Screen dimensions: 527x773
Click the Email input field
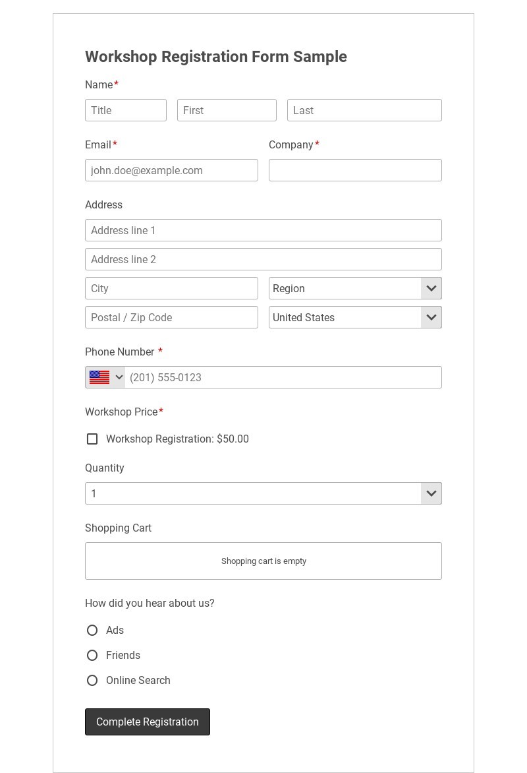(171, 170)
